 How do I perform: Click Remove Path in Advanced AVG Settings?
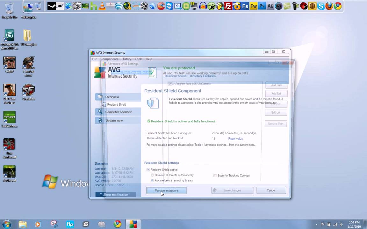[276, 124]
